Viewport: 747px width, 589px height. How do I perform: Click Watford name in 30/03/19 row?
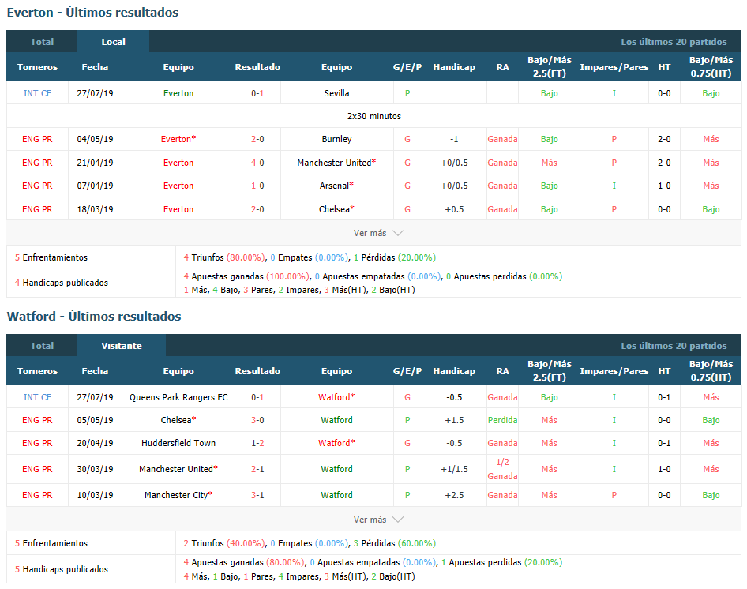pyautogui.click(x=337, y=470)
